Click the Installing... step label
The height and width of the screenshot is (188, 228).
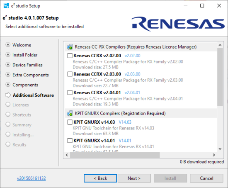pyautogui.click(x=23, y=135)
